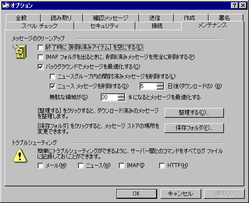
Task: Click the 20 percent input field
Action: 109,97
